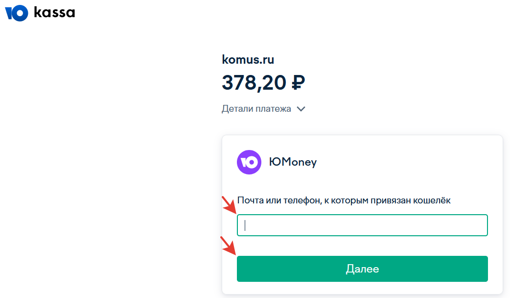Screen dimensions: 510x298
Task: Click the chevron beside Детали платежа
Action: click(x=301, y=109)
